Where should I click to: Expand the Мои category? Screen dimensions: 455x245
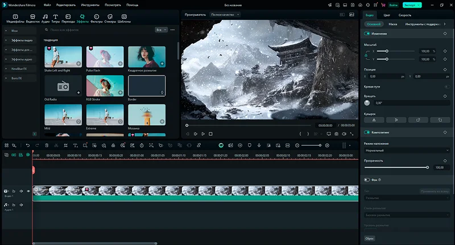click(20, 31)
